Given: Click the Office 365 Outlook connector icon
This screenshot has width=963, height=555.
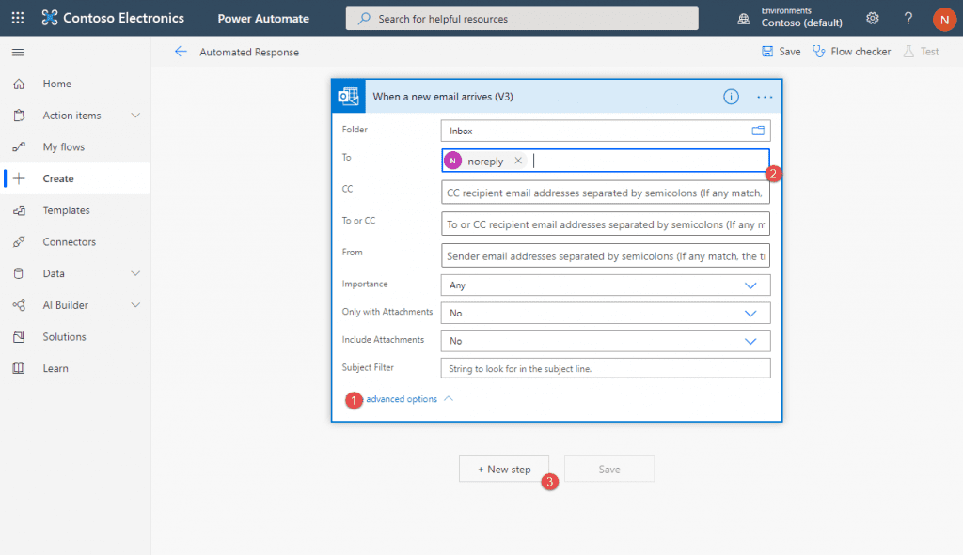Looking at the screenshot, I should click(348, 96).
